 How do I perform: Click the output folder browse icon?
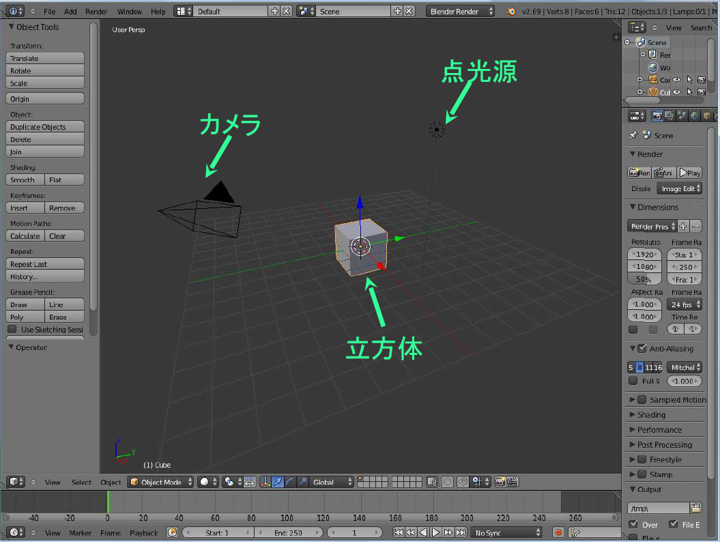point(695,508)
